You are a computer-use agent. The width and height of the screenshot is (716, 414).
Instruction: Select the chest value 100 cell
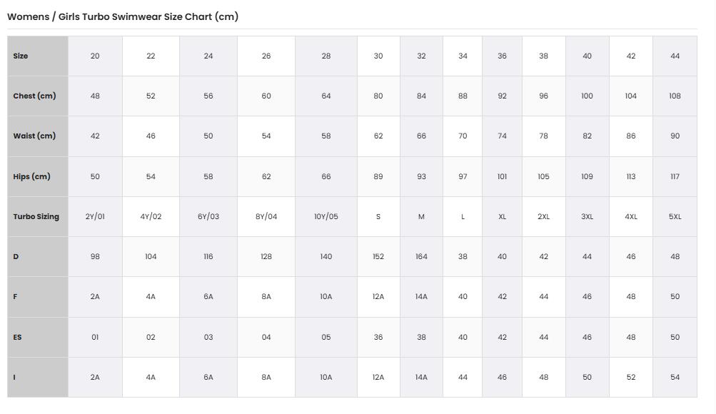(588, 96)
